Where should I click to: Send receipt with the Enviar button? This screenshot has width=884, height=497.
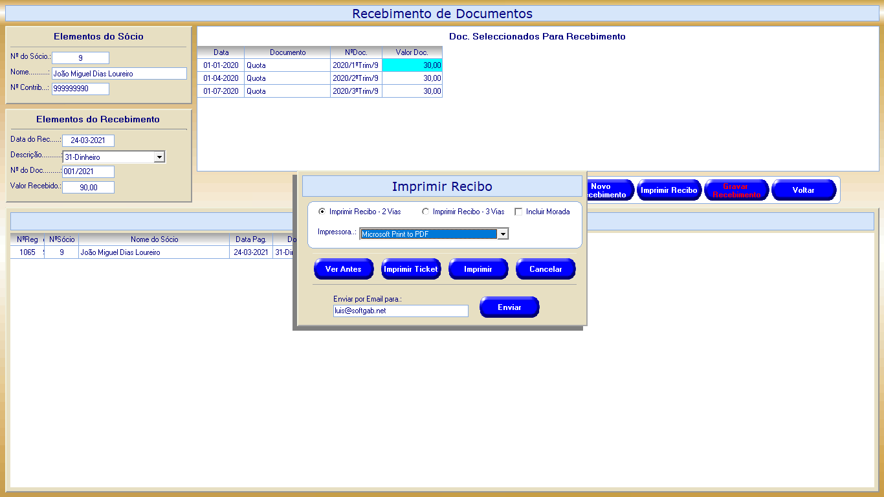(x=509, y=307)
